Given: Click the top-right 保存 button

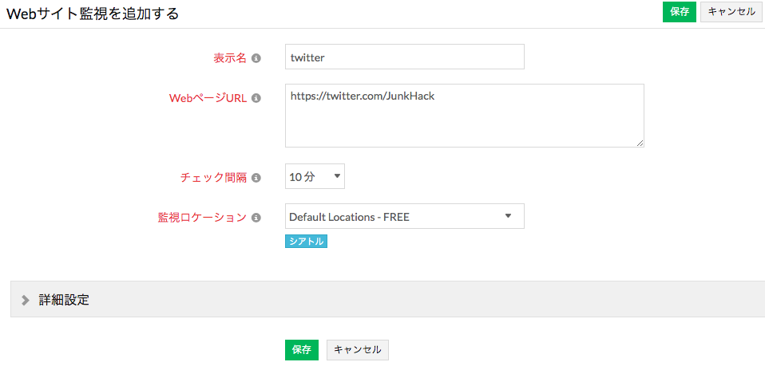Looking at the screenshot, I should 680,12.
